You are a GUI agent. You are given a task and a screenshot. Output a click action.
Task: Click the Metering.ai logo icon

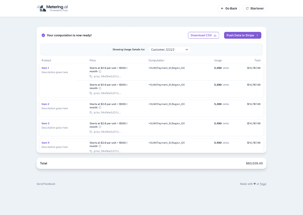[41, 8]
